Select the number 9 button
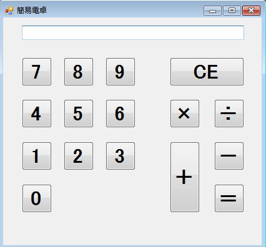This screenshot has width=266, height=247. coord(121,72)
